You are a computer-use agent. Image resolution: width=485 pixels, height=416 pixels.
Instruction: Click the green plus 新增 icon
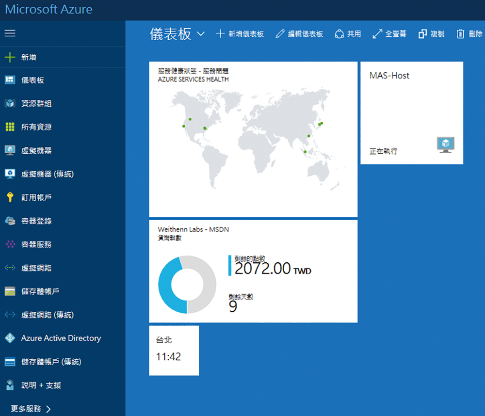(10, 57)
